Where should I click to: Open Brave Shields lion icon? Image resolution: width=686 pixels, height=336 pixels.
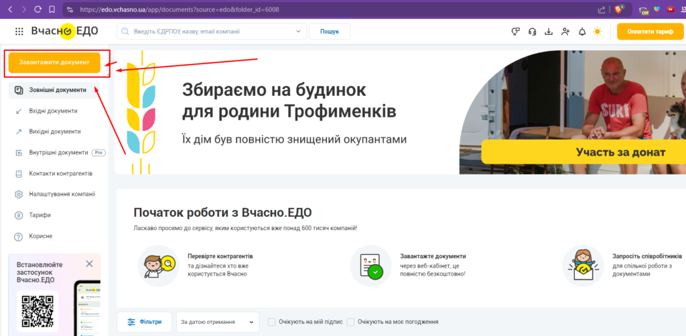[x=618, y=9]
